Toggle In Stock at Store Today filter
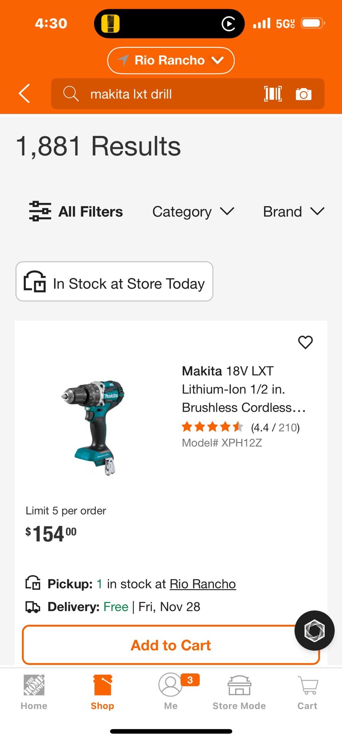The image size is (342, 741). 114,282
